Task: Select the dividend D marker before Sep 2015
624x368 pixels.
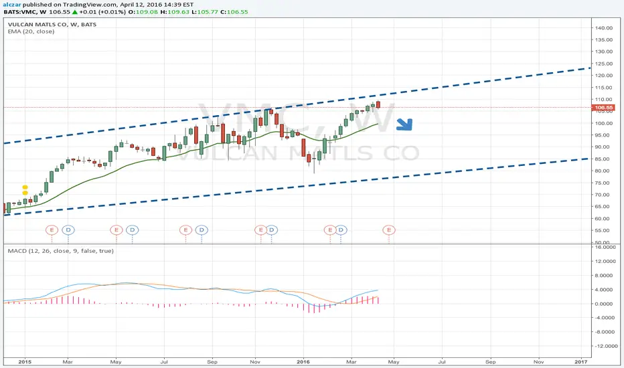Action: [x=202, y=230]
